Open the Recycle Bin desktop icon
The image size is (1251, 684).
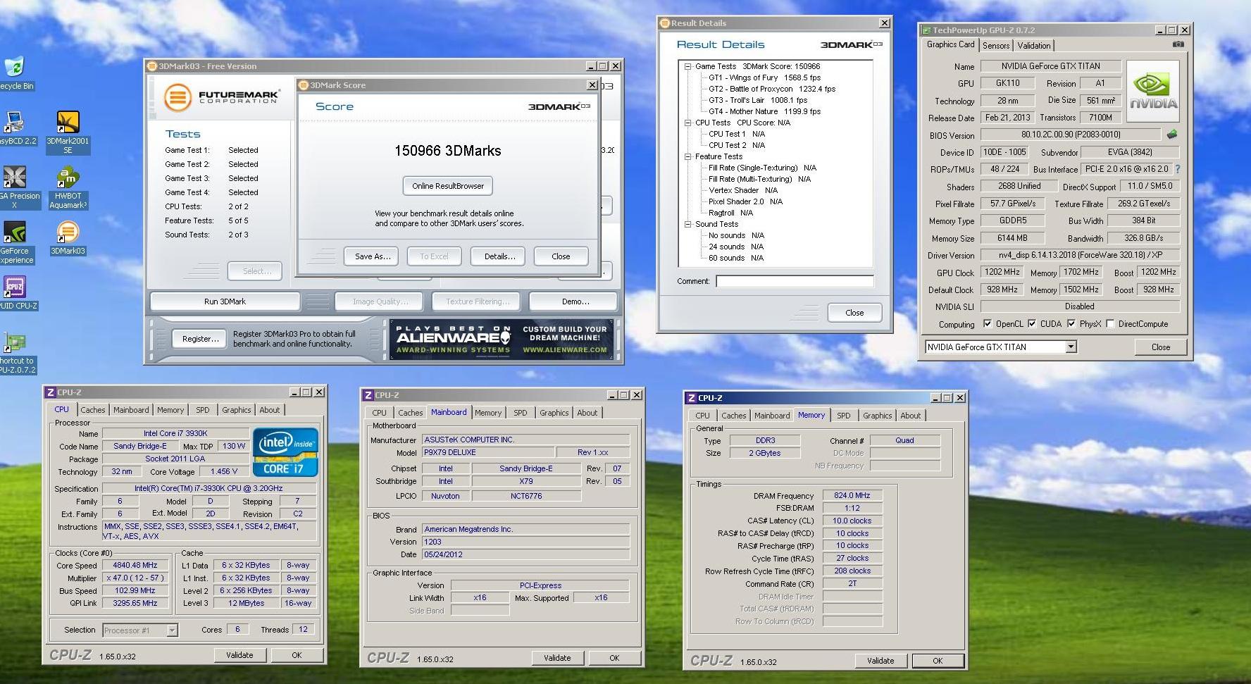pyautogui.click(x=14, y=67)
